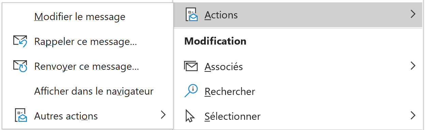425x130 pixels.
Task: Choose Modifier le message
Action: click(x=80, y=16)
